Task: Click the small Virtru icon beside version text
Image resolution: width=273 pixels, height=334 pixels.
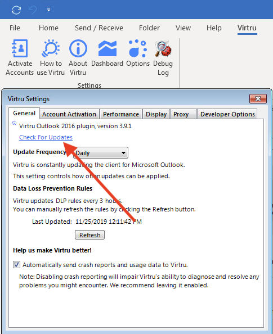Action: point(14,123)
